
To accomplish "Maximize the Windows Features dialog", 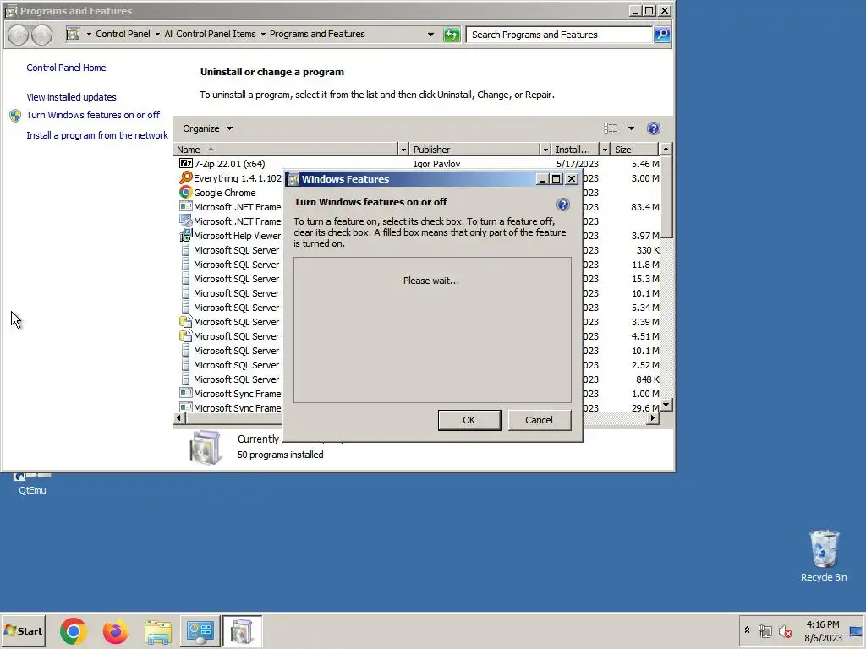I will click(x=556, y=179).
